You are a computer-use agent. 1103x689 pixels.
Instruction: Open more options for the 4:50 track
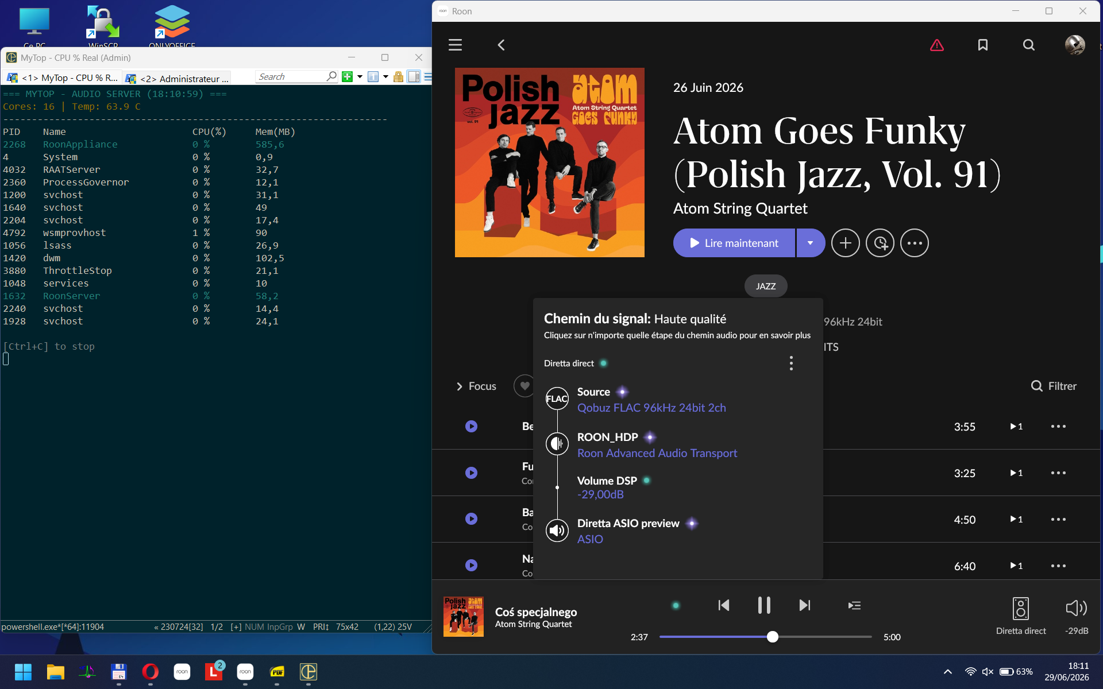point(1058,519)
